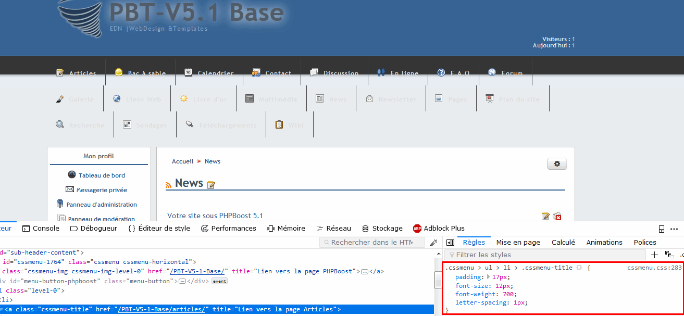This screenshot has width=684, height=316.
Task: Click the orange RSS feed icon beside News
Action: click(169, 185)
